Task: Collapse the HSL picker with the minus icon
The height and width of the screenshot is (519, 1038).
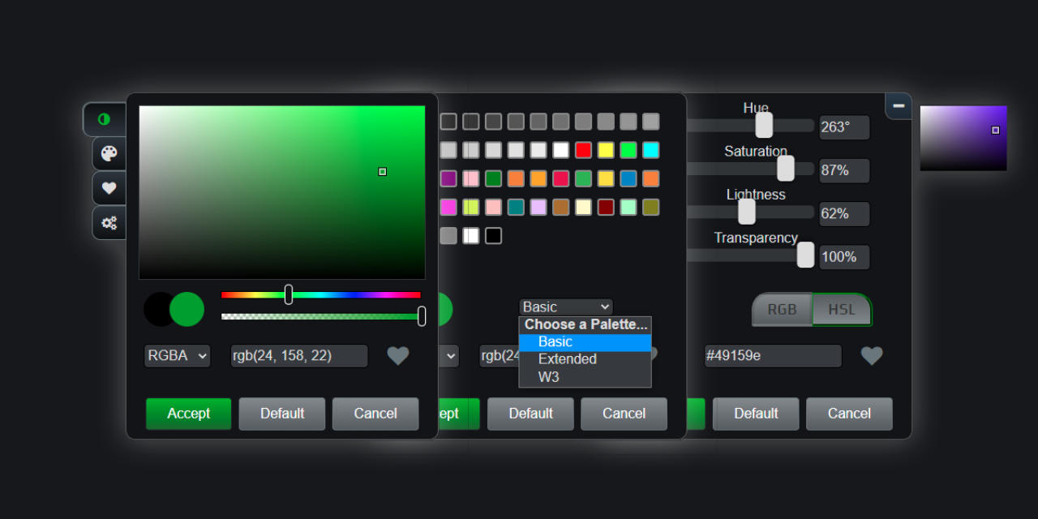Action: [899, 105]
